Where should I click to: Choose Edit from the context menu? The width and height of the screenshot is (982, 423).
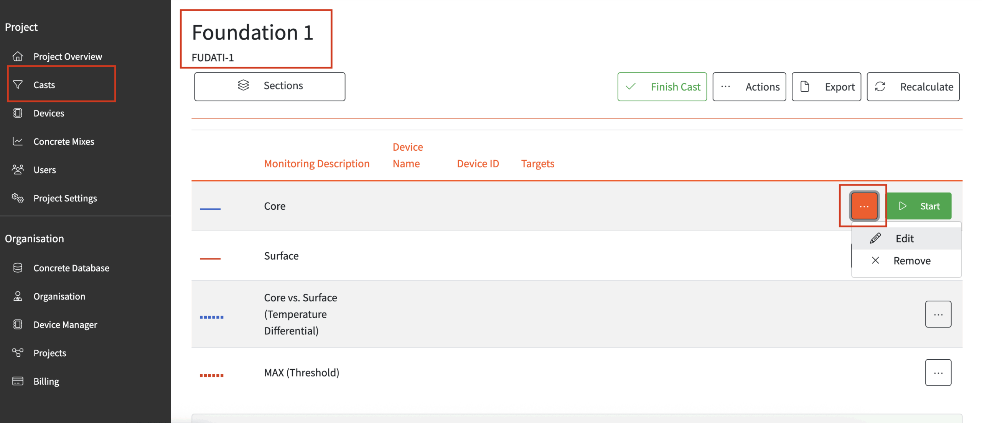(x=904, y=239)
